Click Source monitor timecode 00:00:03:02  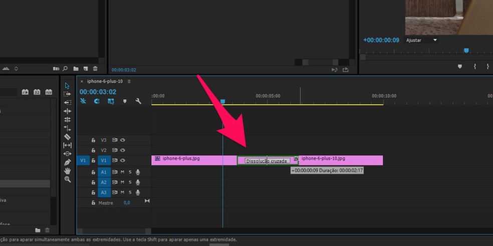(124, 70)
